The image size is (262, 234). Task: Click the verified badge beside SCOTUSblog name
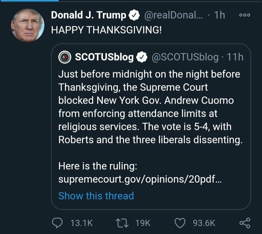pyautogui.click(x=141, y=57)
